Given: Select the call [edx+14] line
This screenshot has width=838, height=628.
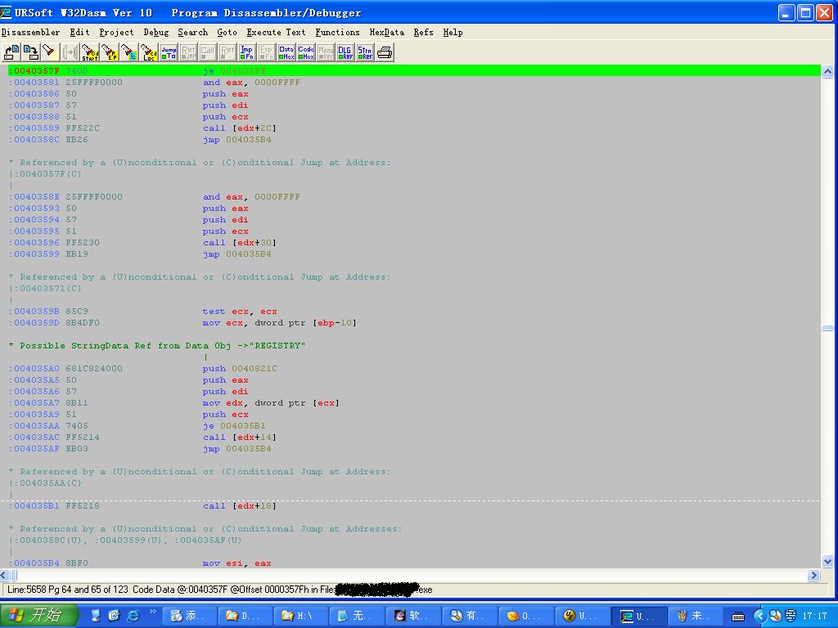Looking at the screenshot, I should (x=414, y=437).
